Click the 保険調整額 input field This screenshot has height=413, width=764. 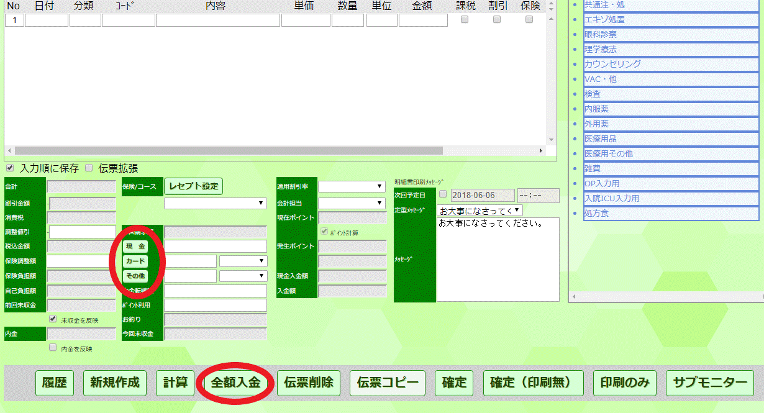coord(81,261)
